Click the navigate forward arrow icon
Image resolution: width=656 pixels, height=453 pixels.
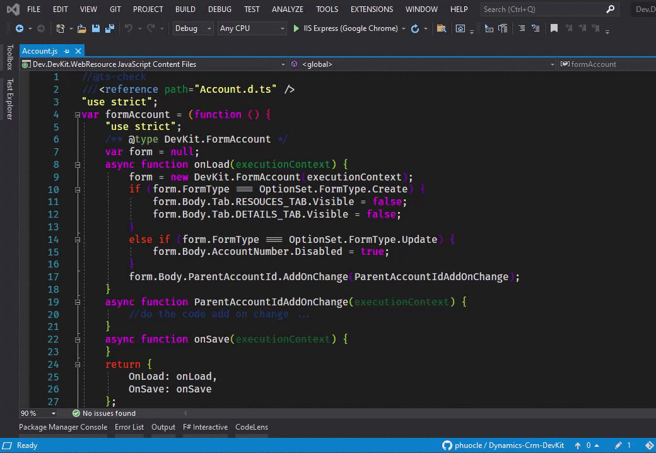click(41, 28)
